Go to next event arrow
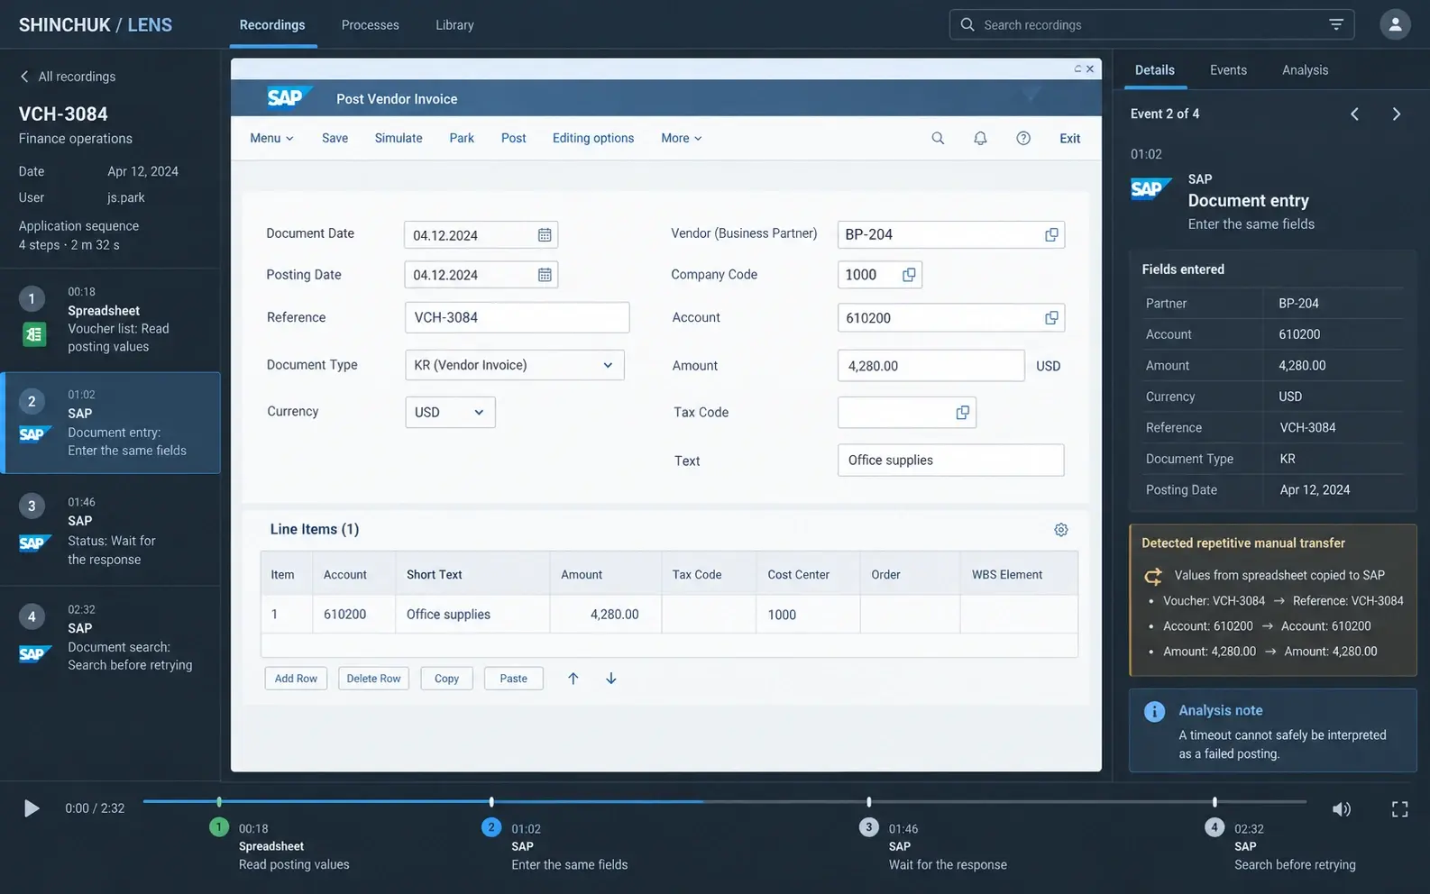 tap(1396, 114)
